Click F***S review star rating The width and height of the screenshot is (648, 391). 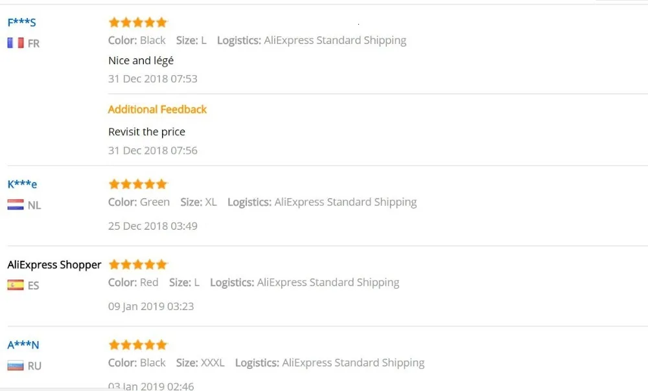(137, 22)
